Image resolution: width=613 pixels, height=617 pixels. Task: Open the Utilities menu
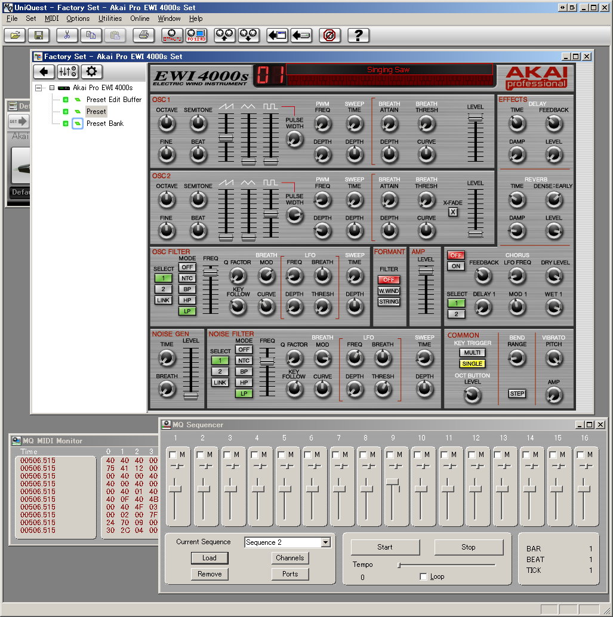coord(110,18)
